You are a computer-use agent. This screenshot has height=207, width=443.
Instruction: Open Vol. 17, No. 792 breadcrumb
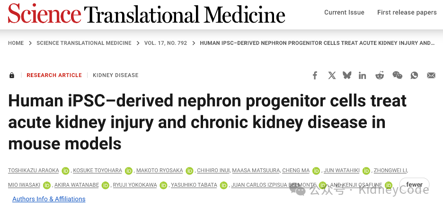point(166,43)
